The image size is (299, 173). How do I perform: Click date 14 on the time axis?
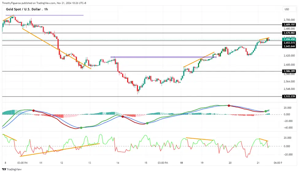point(118,163)
